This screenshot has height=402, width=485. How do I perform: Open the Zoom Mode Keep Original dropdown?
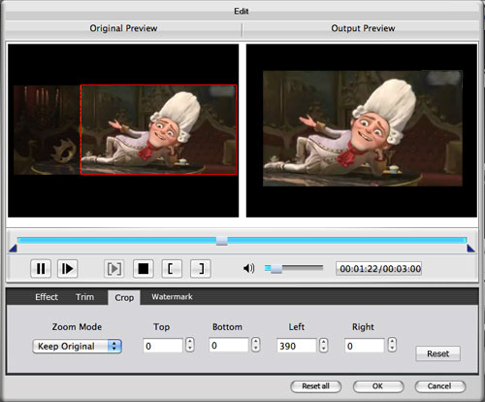pyautogui.click(x=77, y=346)
